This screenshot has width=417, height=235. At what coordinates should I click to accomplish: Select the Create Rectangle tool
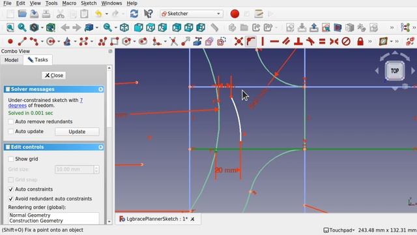coord(115,41)
